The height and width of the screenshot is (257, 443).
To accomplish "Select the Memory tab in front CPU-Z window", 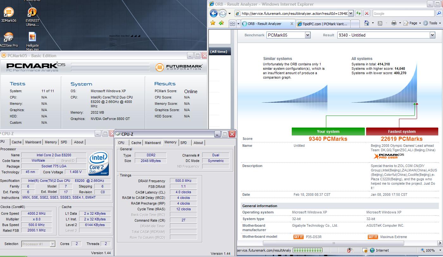I will point(170,142).
